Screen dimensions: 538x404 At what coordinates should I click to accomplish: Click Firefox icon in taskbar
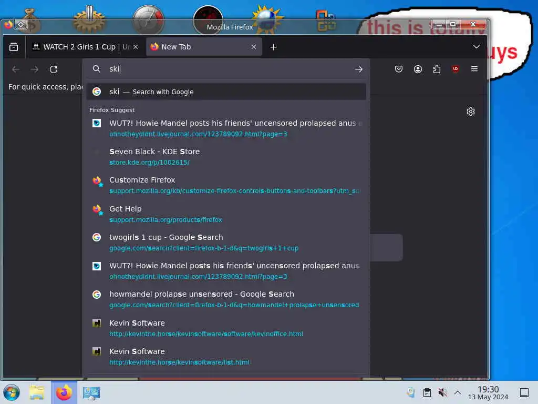[64, 392]
